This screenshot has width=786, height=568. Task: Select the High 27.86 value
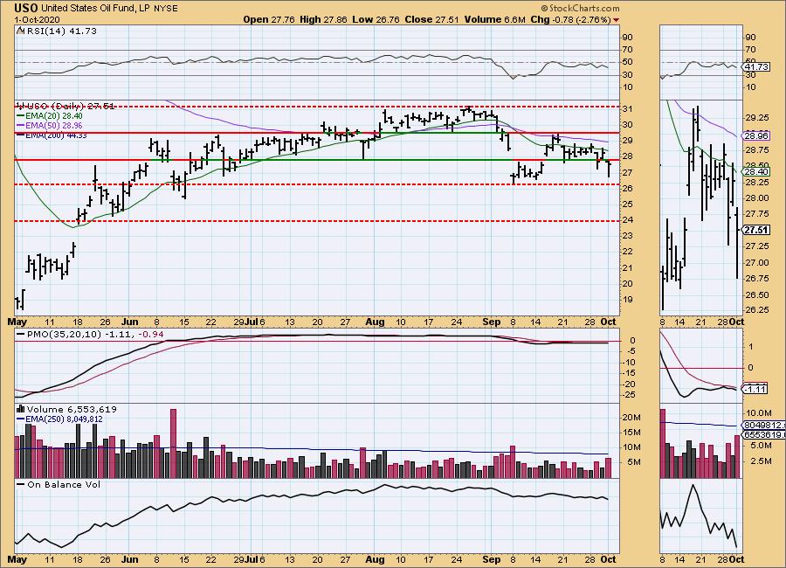[x=323, y=19]
